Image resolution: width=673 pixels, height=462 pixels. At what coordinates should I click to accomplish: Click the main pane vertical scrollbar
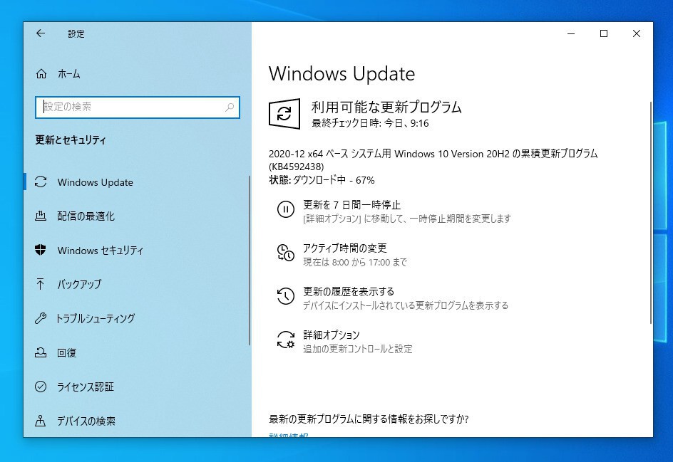click(651, 213)
